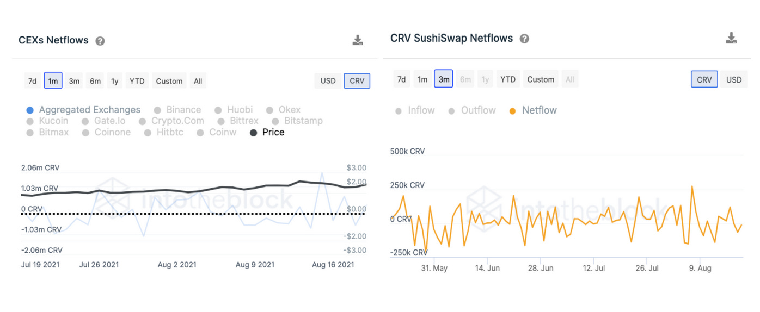Hide the orange Netflow series
The height and width of the screenshot is (312, 760).
(x=533, y=110)
